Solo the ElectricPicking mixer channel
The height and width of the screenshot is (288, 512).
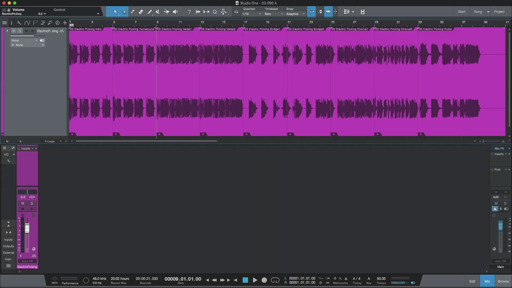32,204
